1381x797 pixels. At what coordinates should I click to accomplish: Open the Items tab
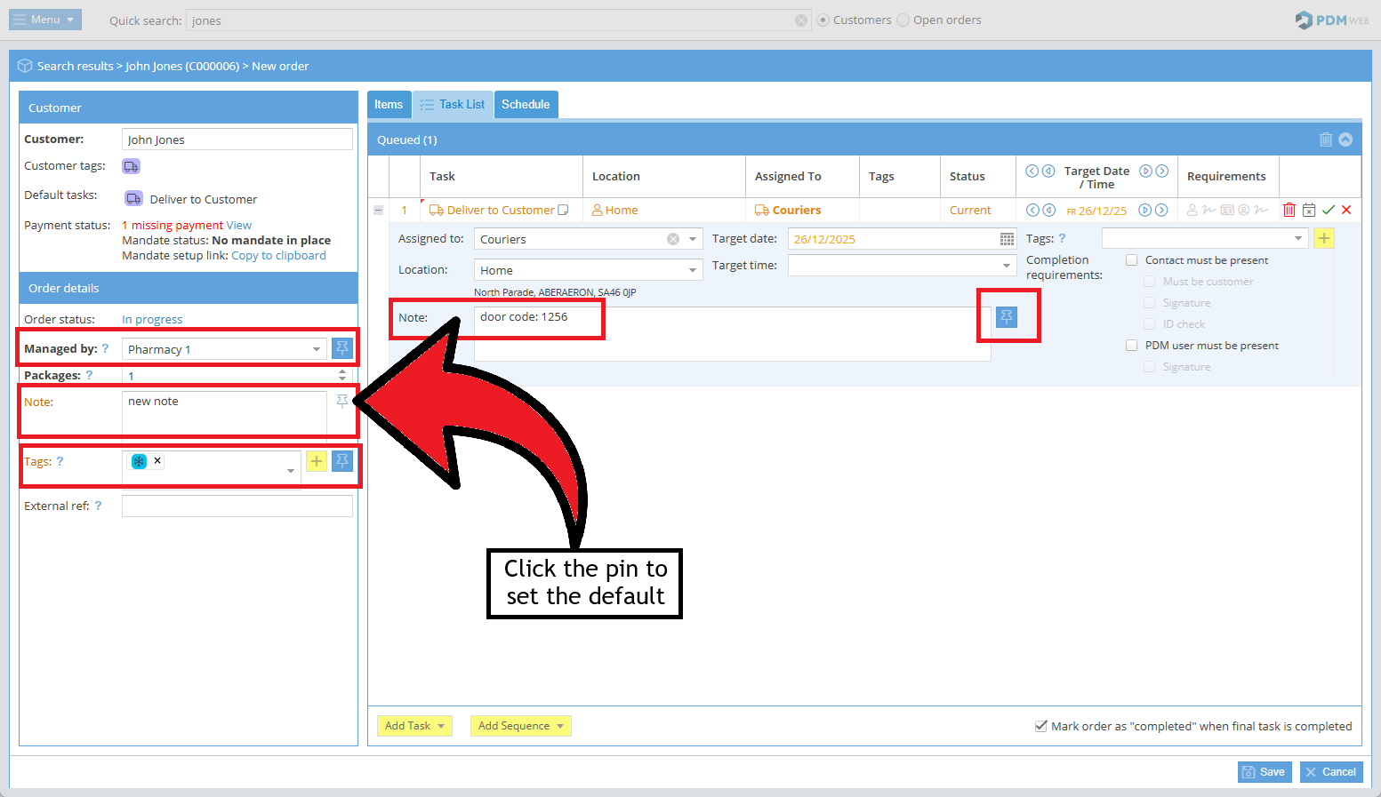click(x=389, y=105)
